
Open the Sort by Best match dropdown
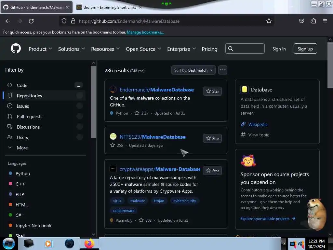click(x=193, y=70)
